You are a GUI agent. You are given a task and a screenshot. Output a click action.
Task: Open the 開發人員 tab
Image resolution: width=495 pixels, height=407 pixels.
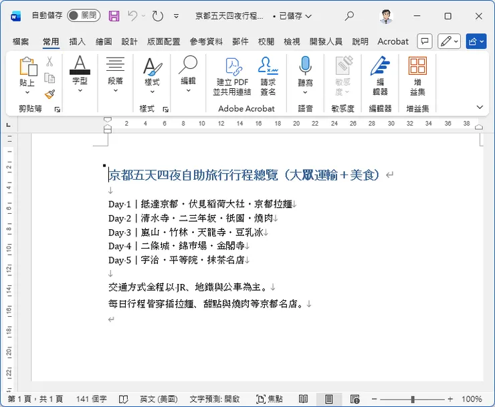326,41
